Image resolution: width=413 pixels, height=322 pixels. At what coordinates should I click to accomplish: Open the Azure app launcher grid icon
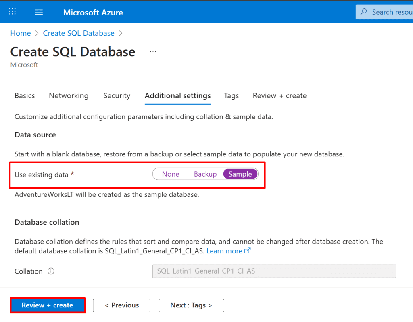13,12
